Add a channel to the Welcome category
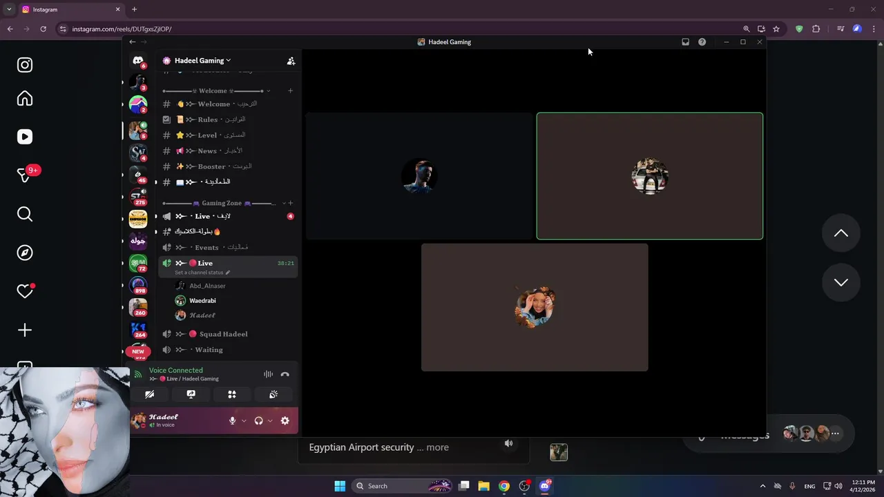Screen dimensions: 884x497 (x=290, y=90)
